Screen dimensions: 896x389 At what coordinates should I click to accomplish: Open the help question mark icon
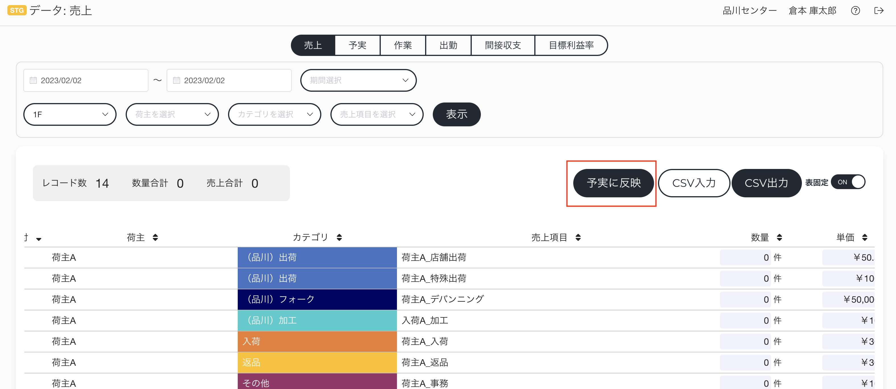point(855,11)
